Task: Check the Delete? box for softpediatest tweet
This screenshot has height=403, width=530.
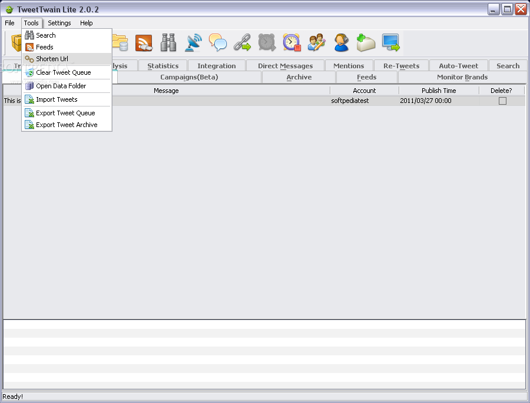Action: tap(502, 101)
